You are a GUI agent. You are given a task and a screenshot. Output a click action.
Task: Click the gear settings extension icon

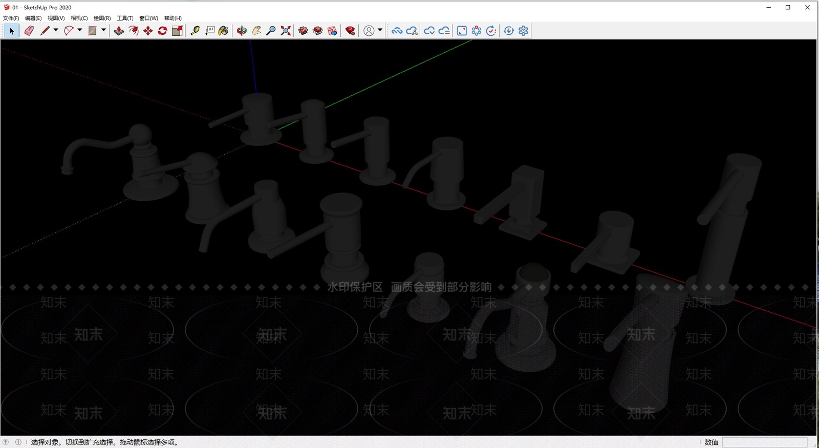pos(523,31)
